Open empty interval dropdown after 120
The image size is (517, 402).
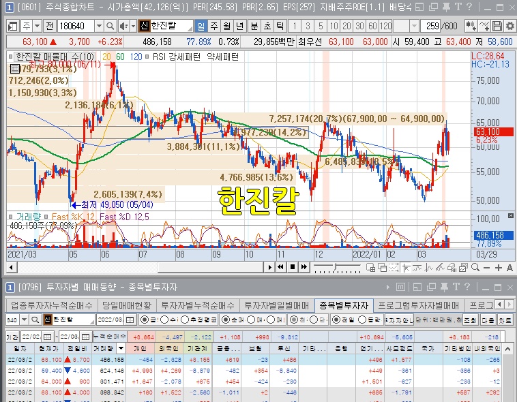(414, 26)
